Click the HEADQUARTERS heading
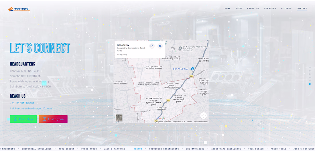This screenshot has width=315, height=151. 23,64
